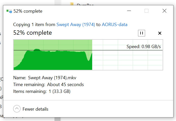Click the file name Swept Away (1974).mkv
Image resolution: width=176 pixels, height=121 pixels.
click(56, 78)
